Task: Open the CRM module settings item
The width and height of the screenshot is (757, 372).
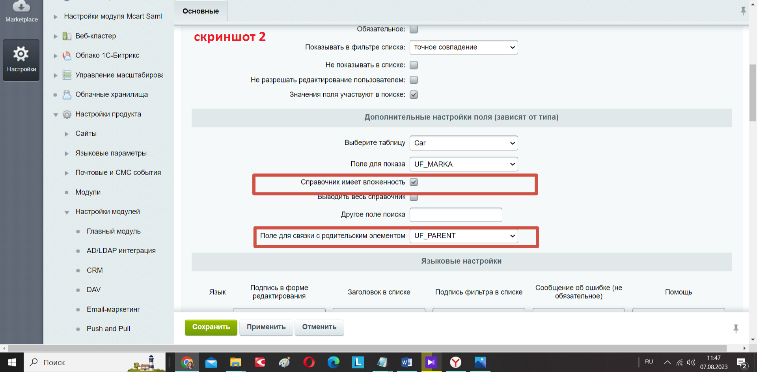Action: tap(95, 270)
